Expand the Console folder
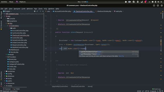Image resolution: width=164 pixels, height=92 pixels. [6, 19]
